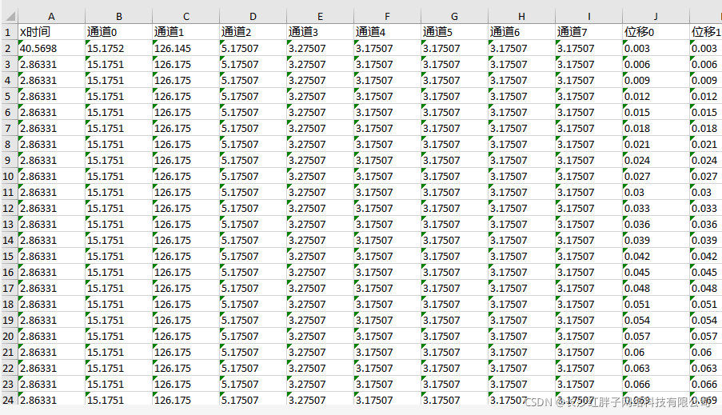The height and width of the screenshot is (415, 722).
Task: Select the 0.009 cell in column J
Action: [656, 80]
